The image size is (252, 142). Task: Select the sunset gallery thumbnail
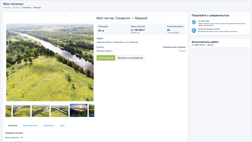[x=78, y=110]
